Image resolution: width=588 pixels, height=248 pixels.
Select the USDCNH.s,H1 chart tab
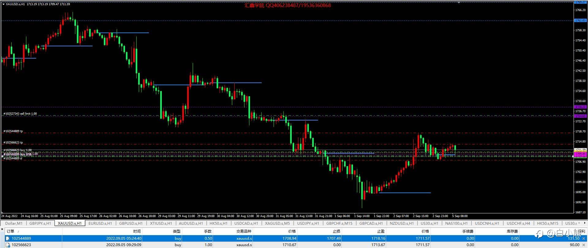(487, 223)
